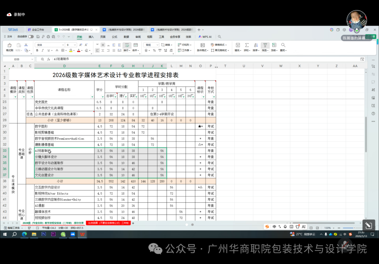The height and width of the screenshot is (264, 379).
Task: Click the Center horizontally icon
Action: [x=103, y=50]
